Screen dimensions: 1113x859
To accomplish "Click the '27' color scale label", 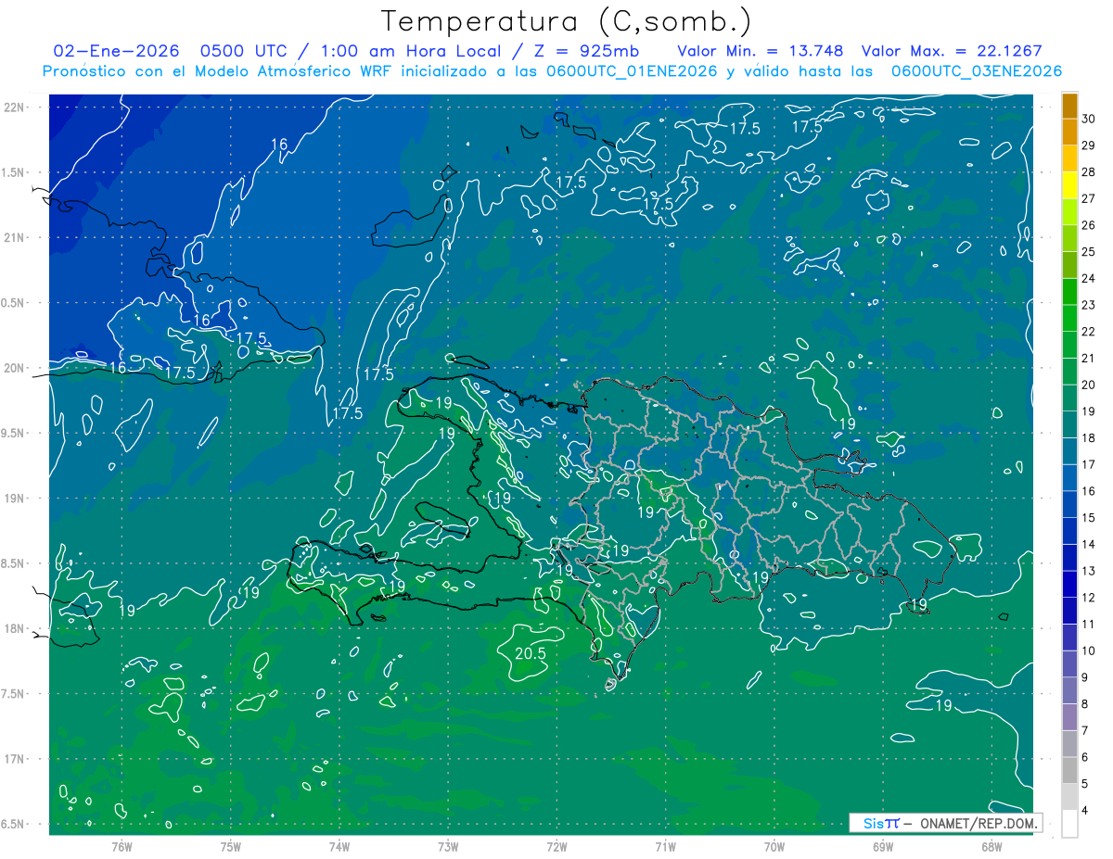I will (x=1088, y=198).
